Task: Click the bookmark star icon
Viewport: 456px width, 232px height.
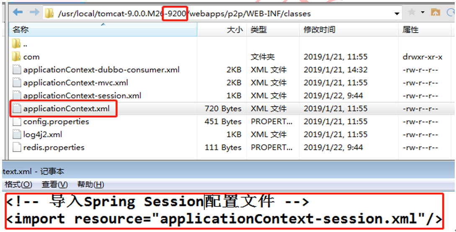Action: pos(412,12)
